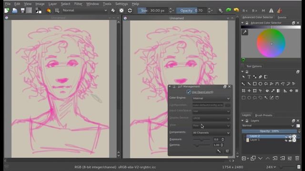Select the Freehand Brush tool

(244, 84)
